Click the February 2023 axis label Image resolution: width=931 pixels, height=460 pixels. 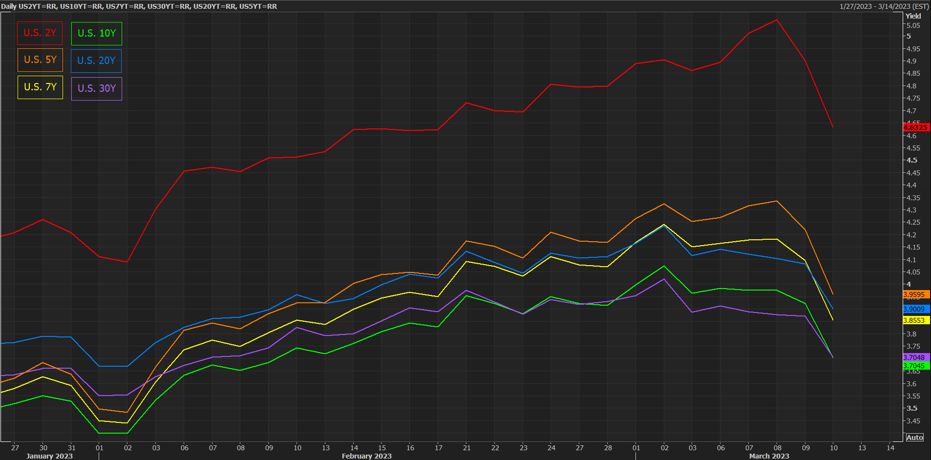367,456
